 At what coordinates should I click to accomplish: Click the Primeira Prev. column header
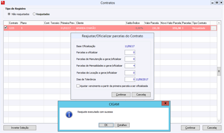68,23
